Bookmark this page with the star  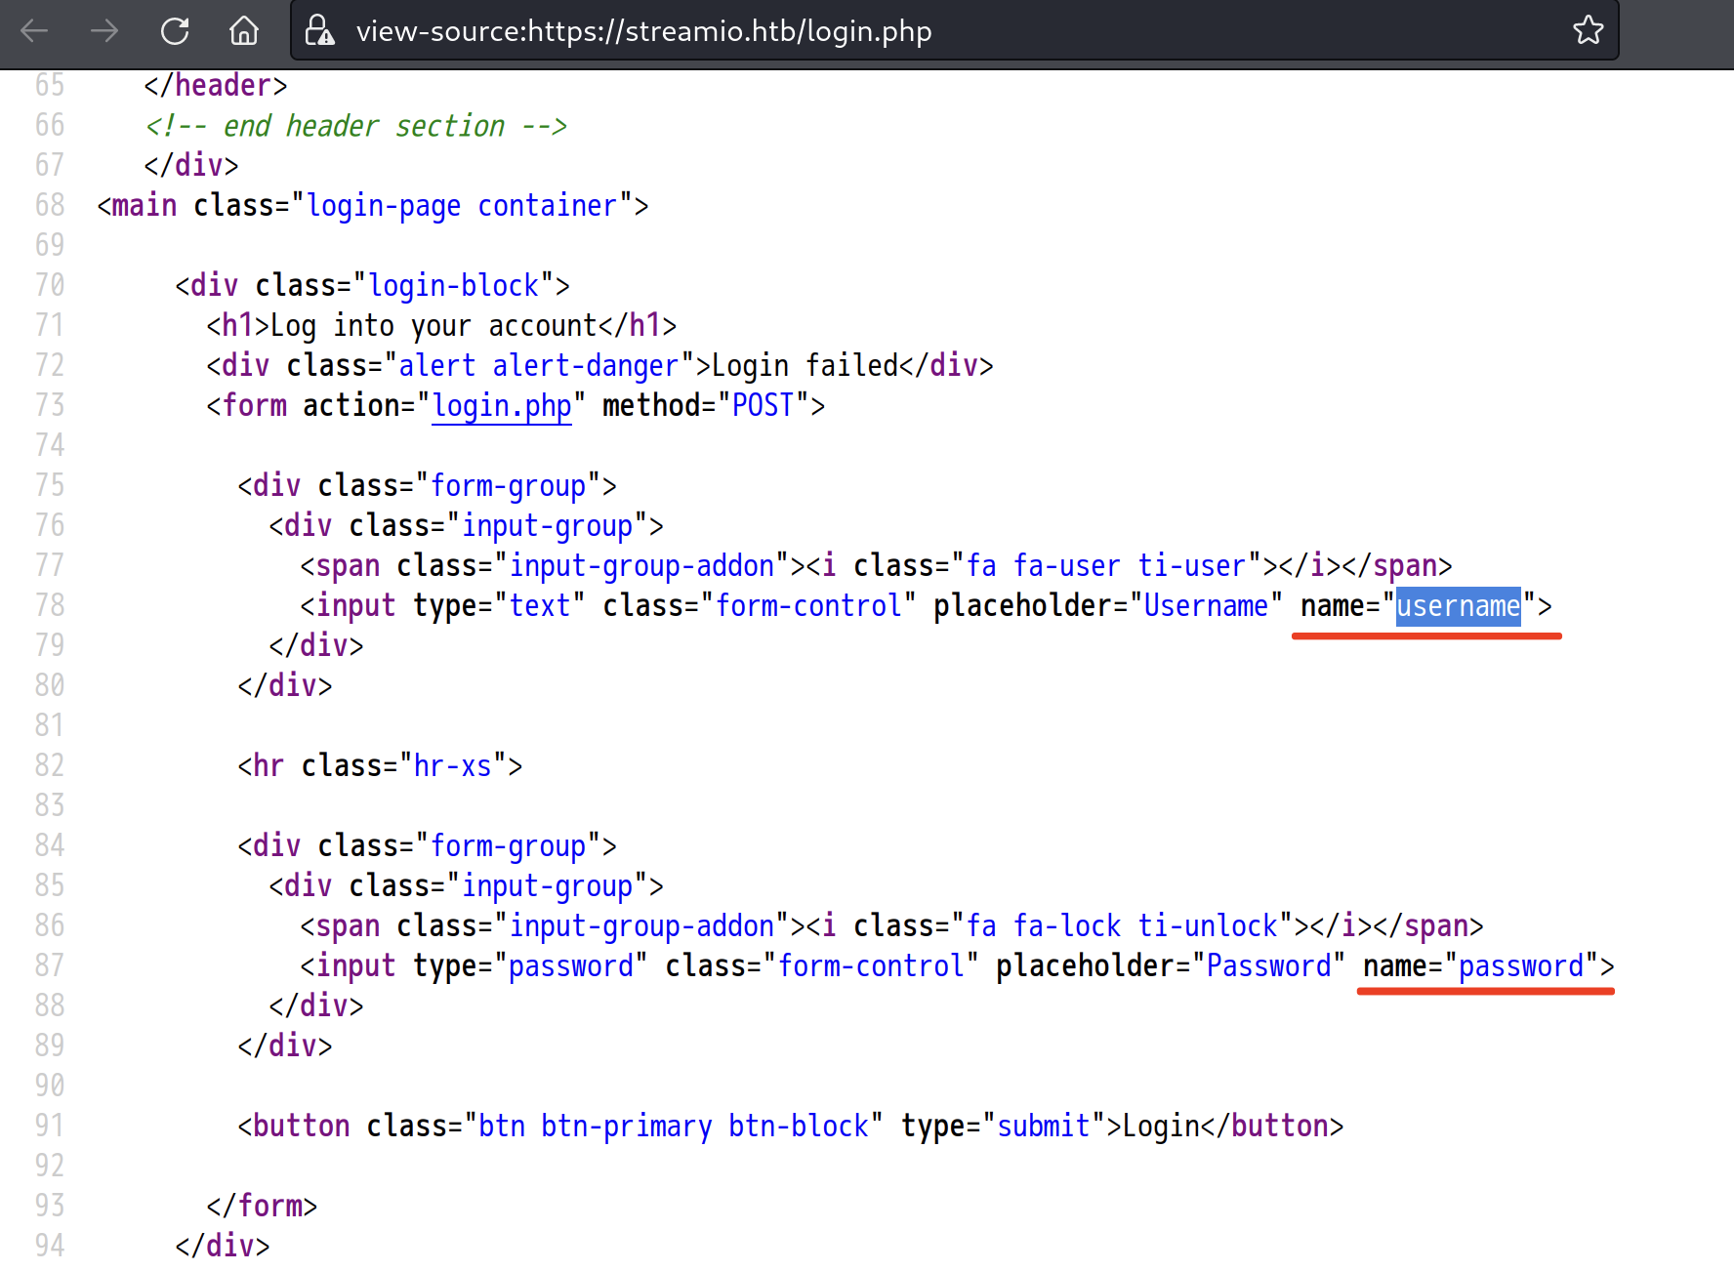click(x=1588, y=31)
